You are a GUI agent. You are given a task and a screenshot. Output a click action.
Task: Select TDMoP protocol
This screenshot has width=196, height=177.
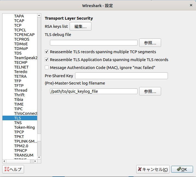tap(21, 49)
